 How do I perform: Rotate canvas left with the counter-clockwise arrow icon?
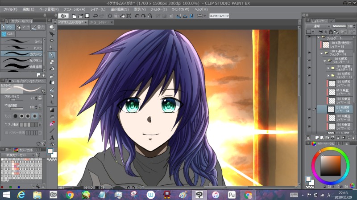point(137,16)
